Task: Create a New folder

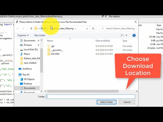Action: pos(40,35)
